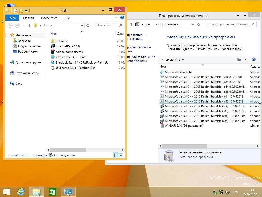The image size is (262, 197).
Task: Refresh the Programs and Features address bar
Action: coord(199,24)
